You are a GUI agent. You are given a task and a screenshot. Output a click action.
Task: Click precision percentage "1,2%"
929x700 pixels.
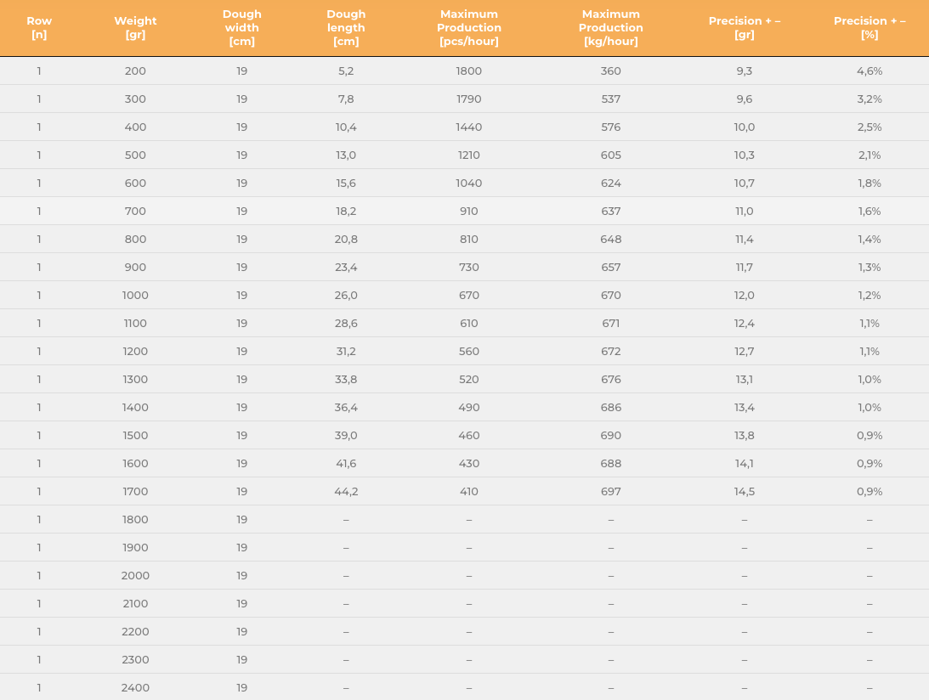coord(870,295)
